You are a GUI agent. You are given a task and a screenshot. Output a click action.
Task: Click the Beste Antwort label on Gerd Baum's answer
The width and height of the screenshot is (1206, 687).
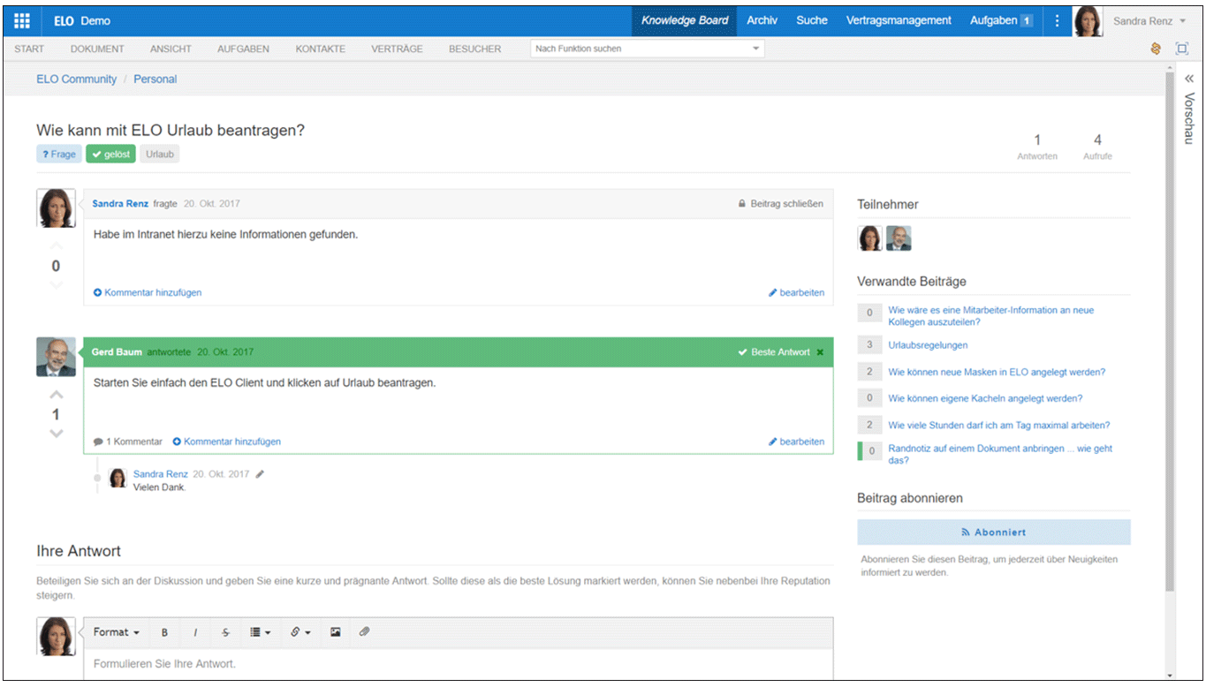774,352
